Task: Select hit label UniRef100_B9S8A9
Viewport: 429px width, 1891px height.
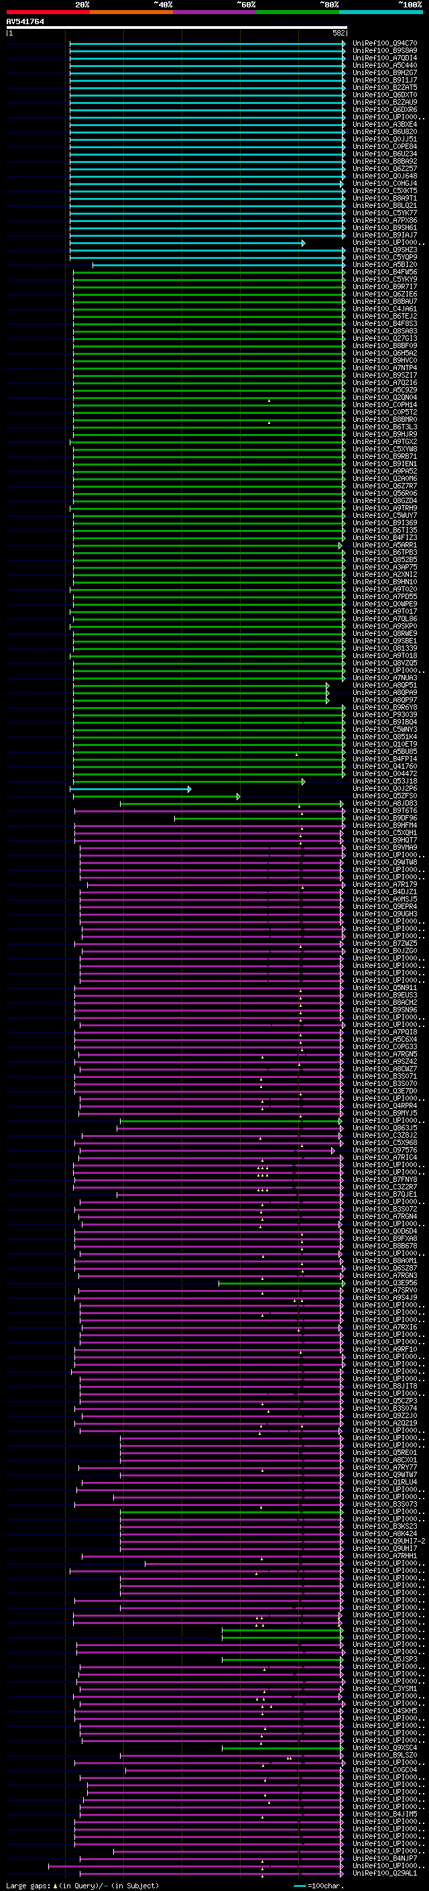Action: [385, 51]
